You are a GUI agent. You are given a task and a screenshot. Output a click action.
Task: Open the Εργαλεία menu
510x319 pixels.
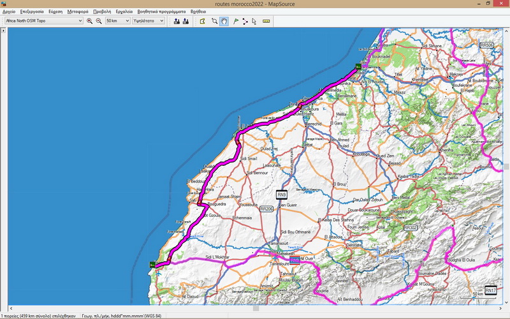click(124, 11)
